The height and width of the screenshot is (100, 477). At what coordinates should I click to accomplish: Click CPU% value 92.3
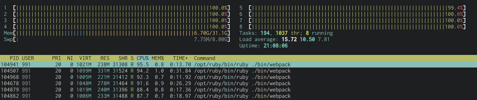(x=143, y=77)
